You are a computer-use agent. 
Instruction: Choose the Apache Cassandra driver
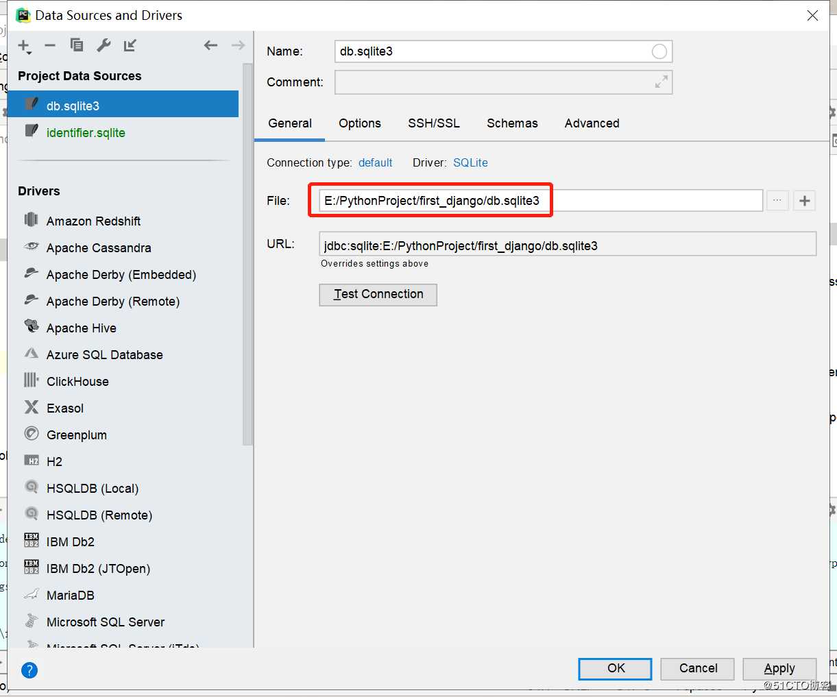coord(99,247)
